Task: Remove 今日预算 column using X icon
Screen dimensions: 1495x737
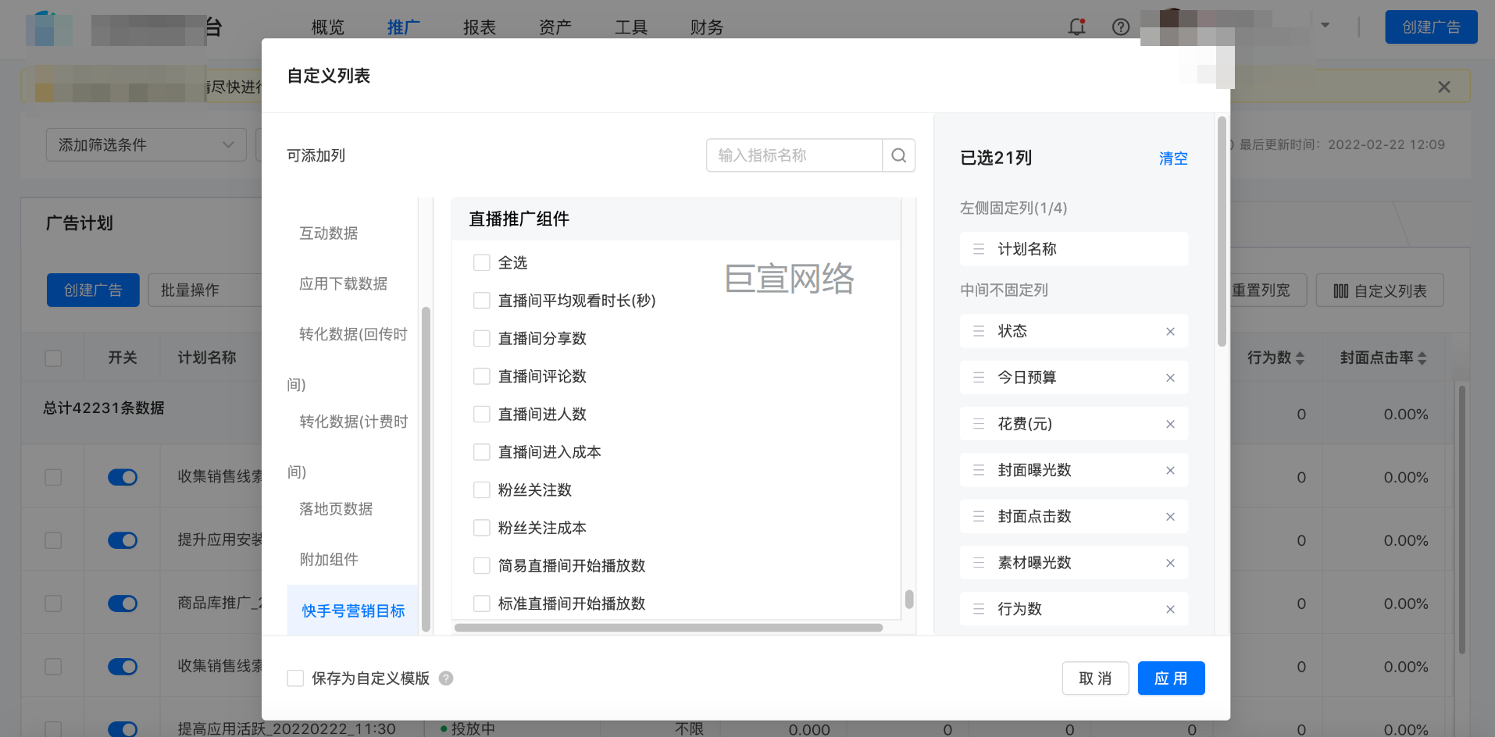Action: [x=1170, y=378]
